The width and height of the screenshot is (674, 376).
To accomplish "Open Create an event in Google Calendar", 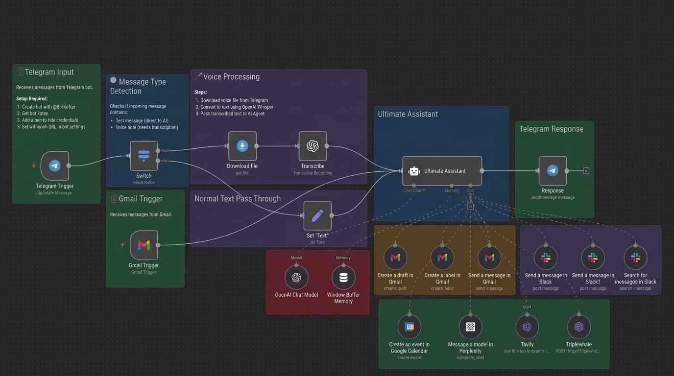I will click(x=409, y=327).
